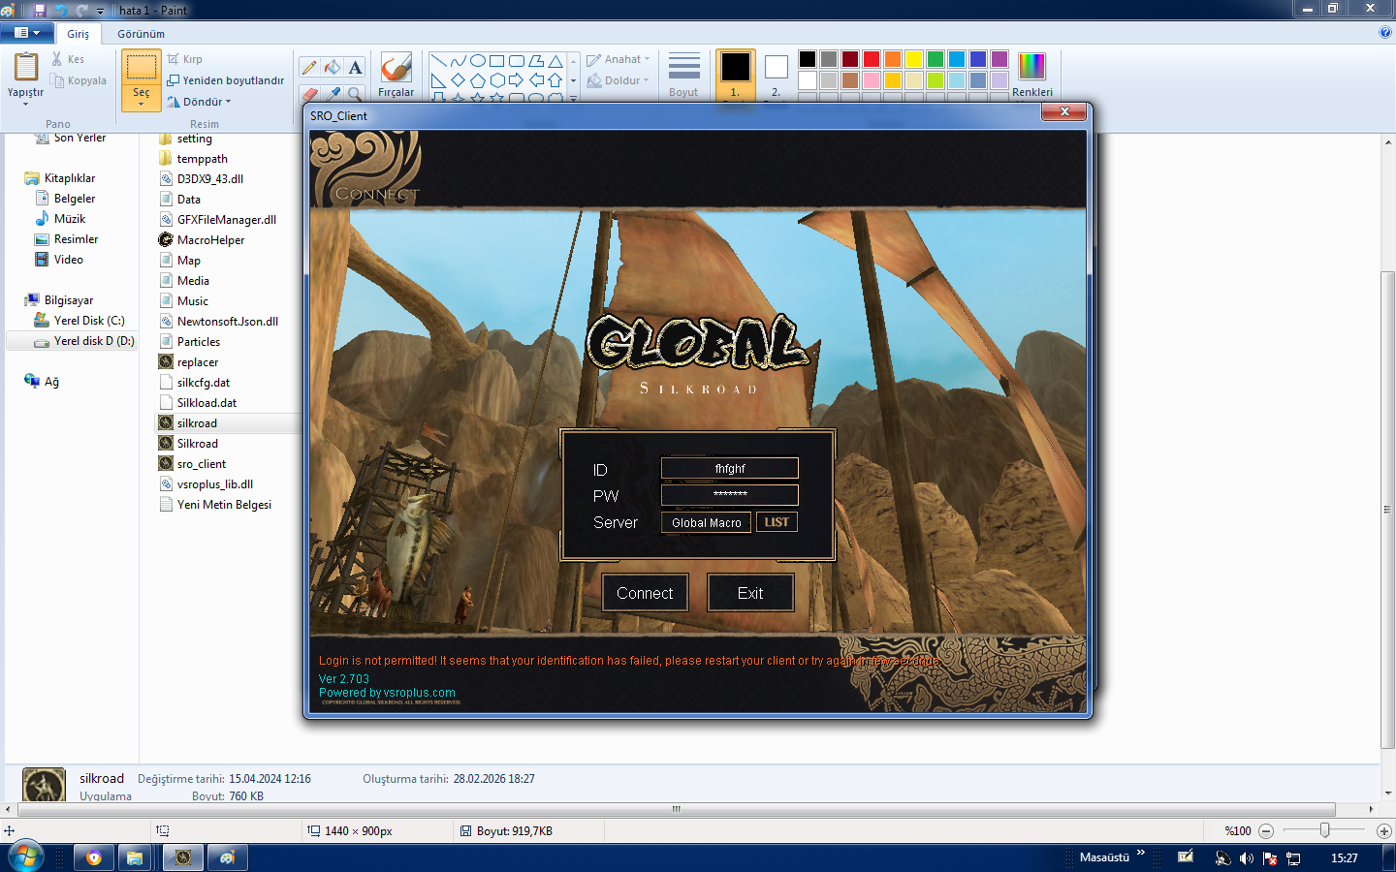Choose the Polygon shape

click(x=535, y=61)
